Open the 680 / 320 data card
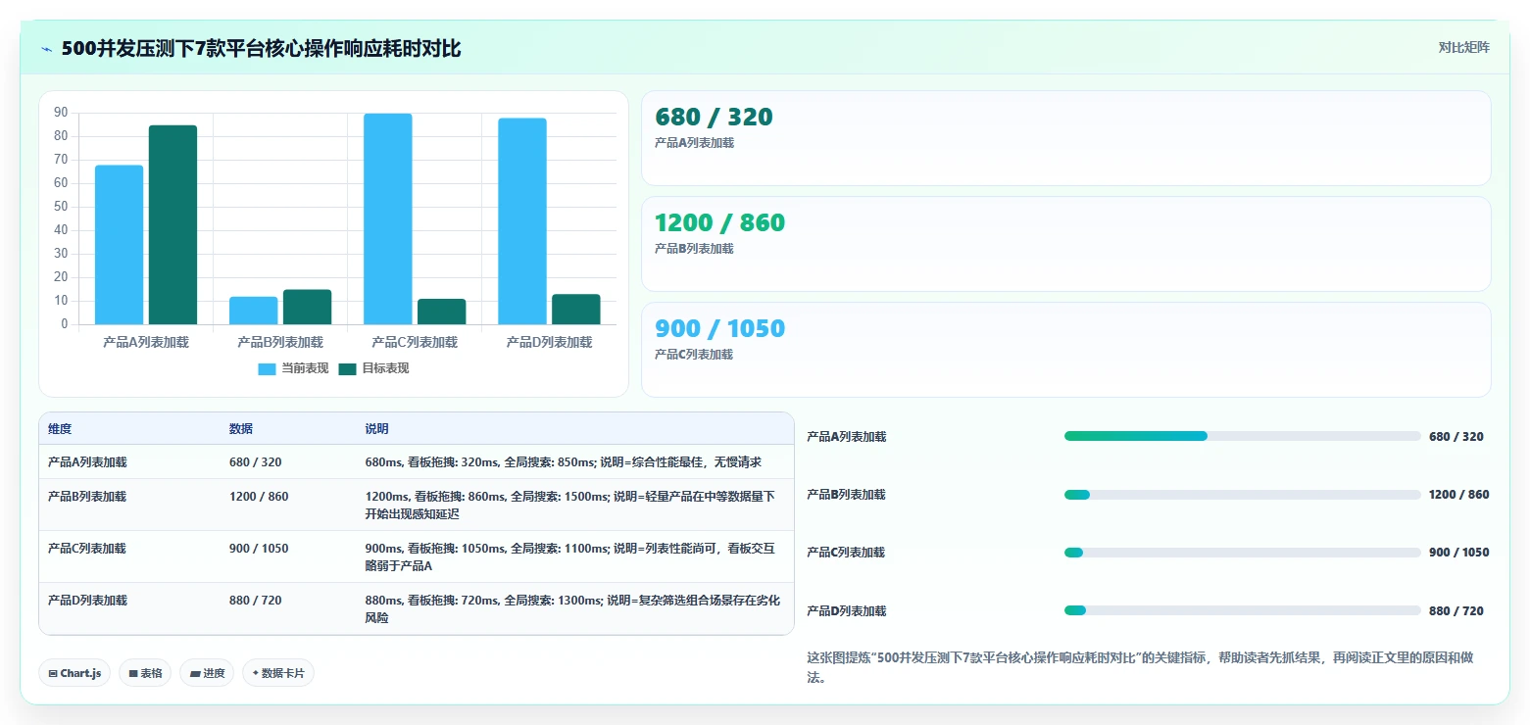The width and height of the screenshot is (1530, 725). 1065,138
